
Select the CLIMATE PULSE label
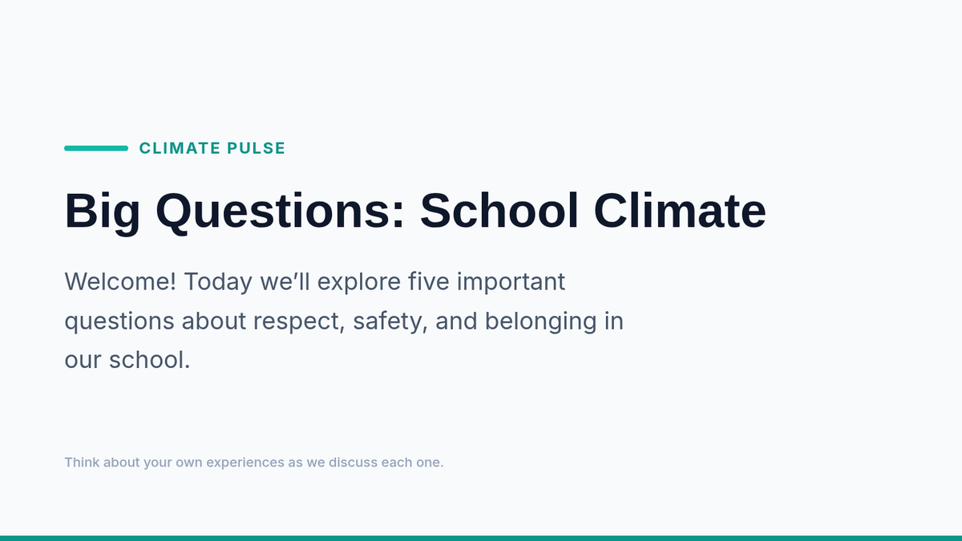pos(212,148)
